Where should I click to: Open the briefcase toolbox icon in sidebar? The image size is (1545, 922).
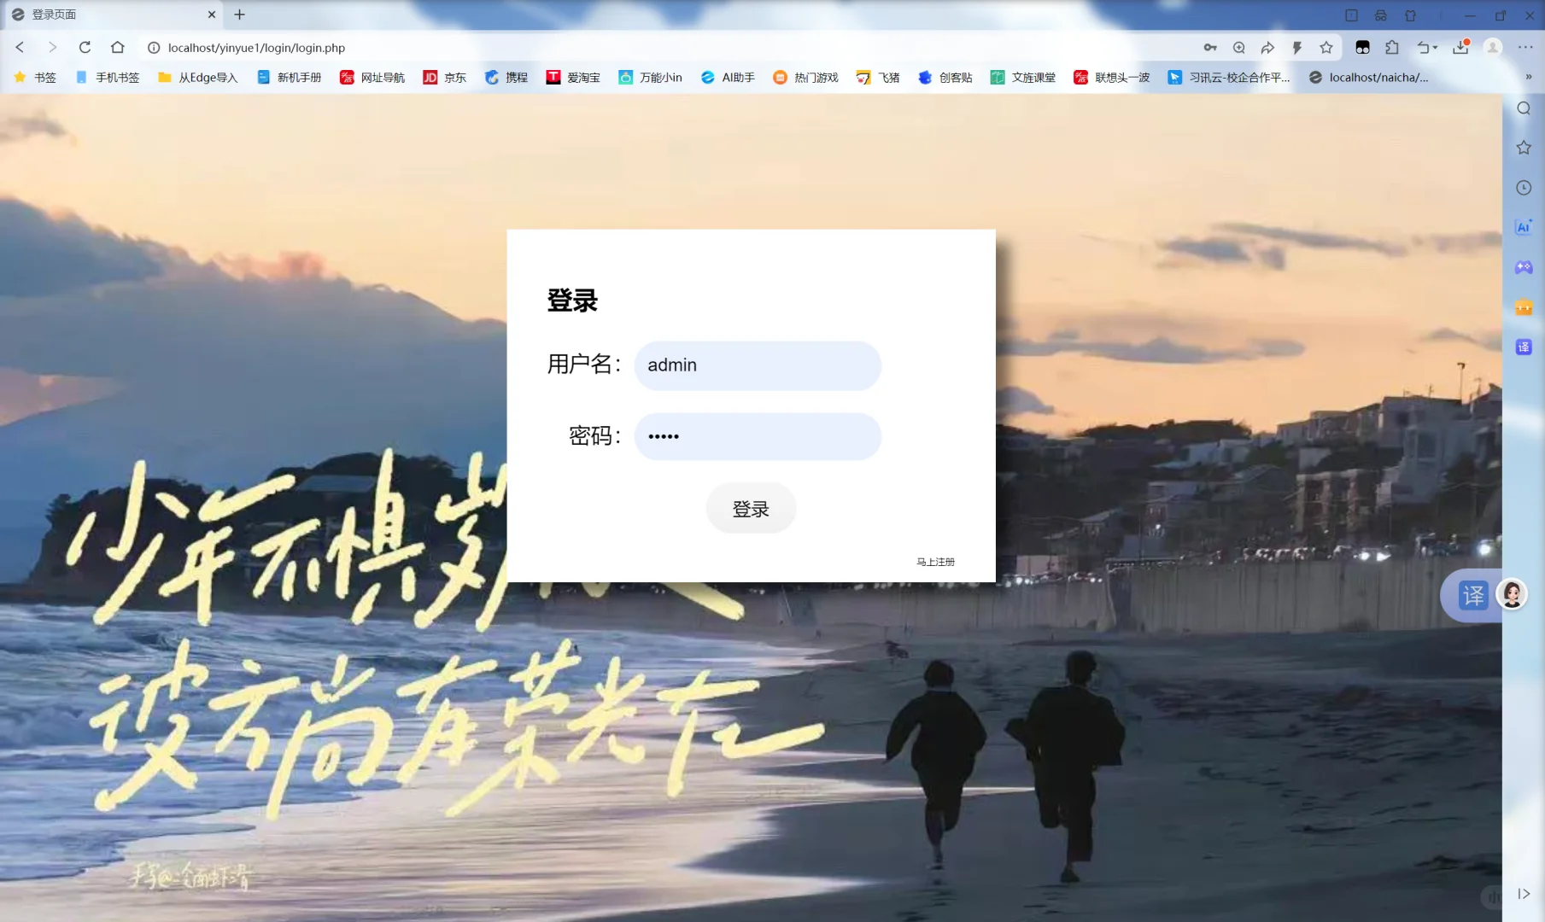[x=1524, y=306]
